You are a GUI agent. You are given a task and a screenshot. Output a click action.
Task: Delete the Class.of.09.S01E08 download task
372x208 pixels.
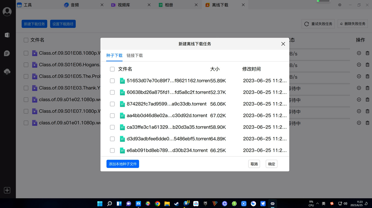(x=368, y=53)
